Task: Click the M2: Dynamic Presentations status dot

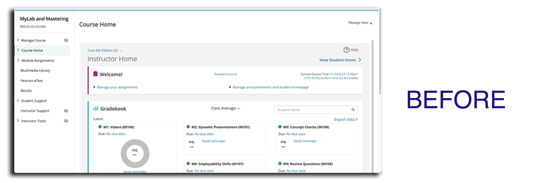Action: coord(188,127)
